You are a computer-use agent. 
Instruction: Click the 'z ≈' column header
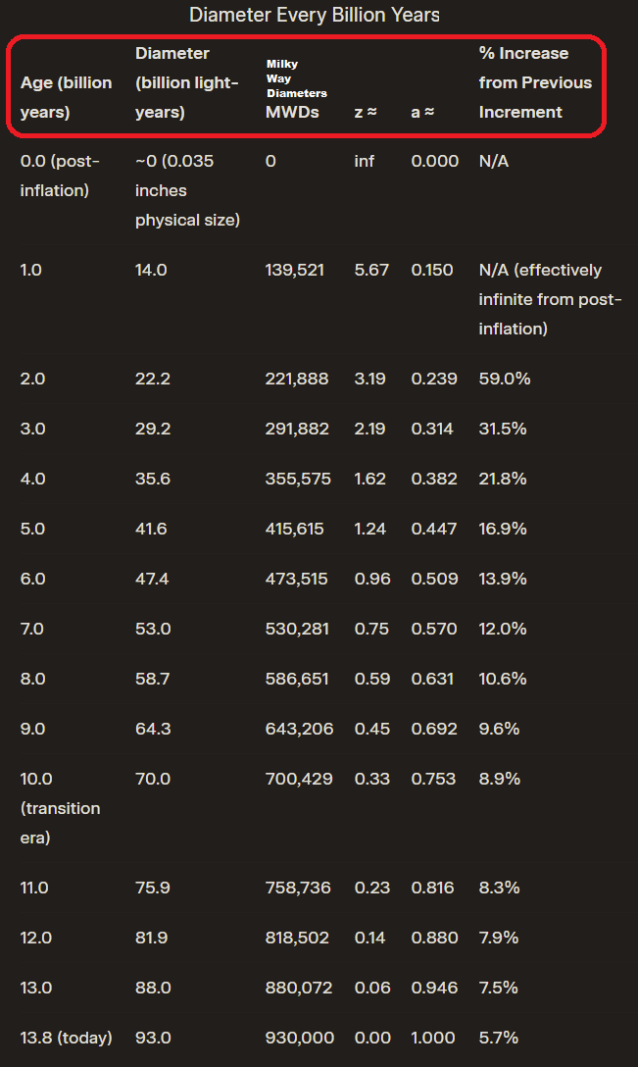(x=366, y=112)
